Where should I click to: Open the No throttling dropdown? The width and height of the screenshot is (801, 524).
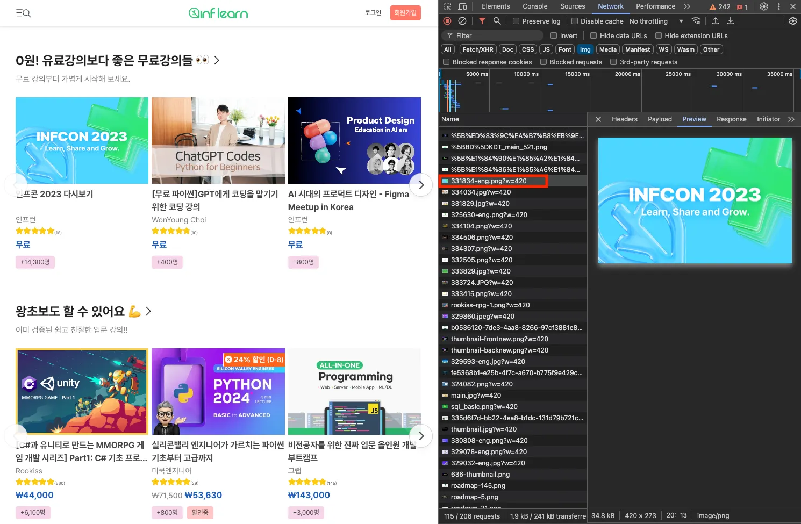point(656,21)
